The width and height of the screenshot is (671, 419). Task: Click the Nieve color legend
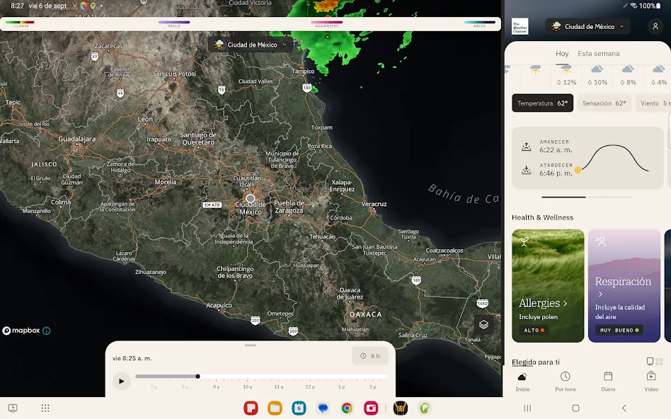click(x=479, y=23)
